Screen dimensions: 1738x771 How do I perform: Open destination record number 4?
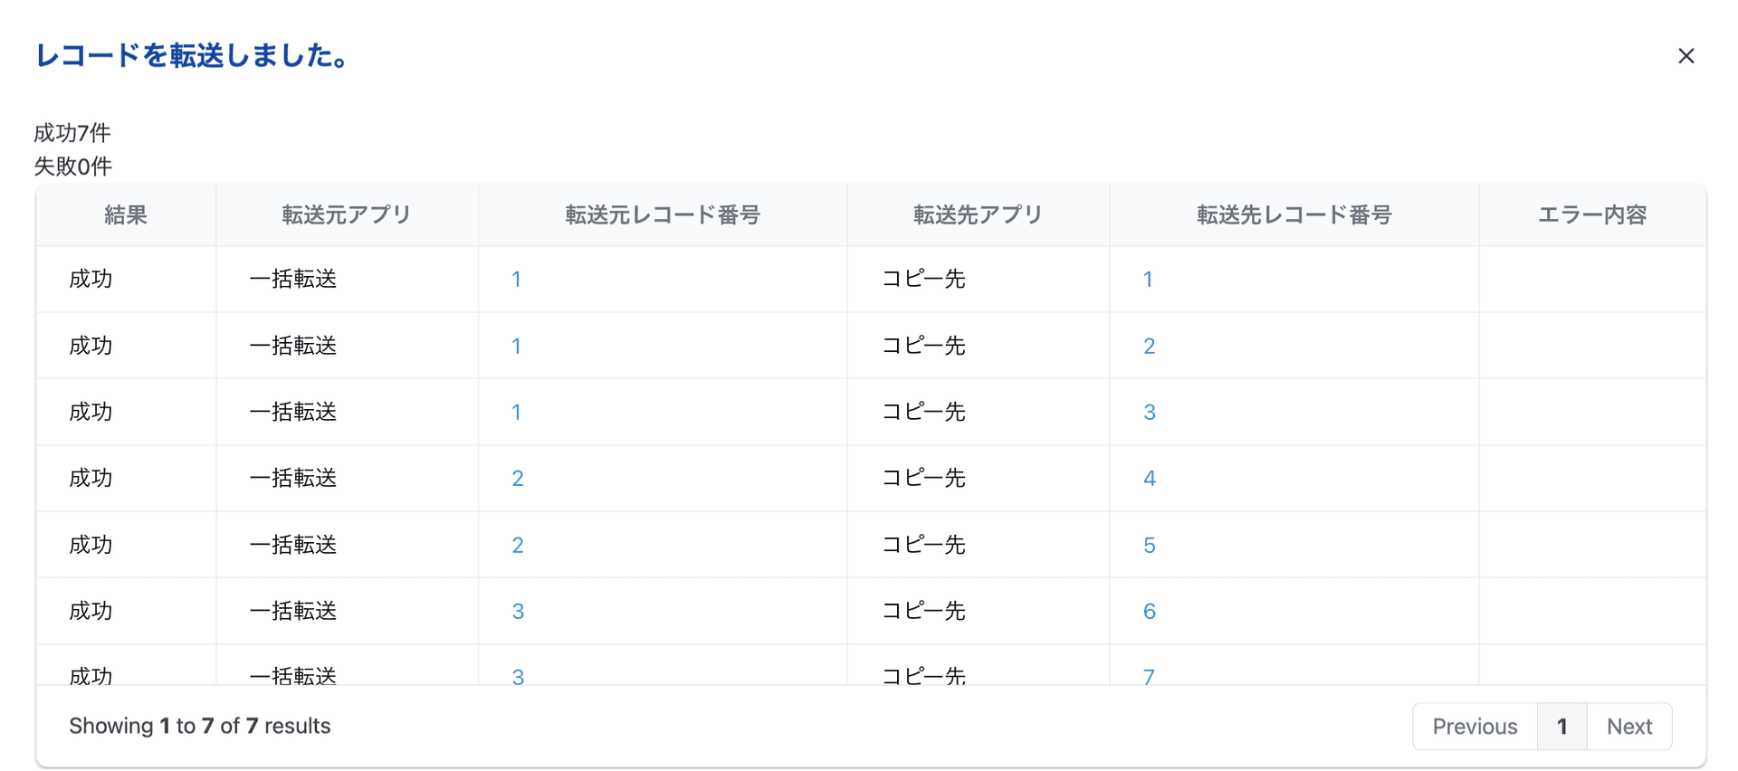pos(1149,478)
